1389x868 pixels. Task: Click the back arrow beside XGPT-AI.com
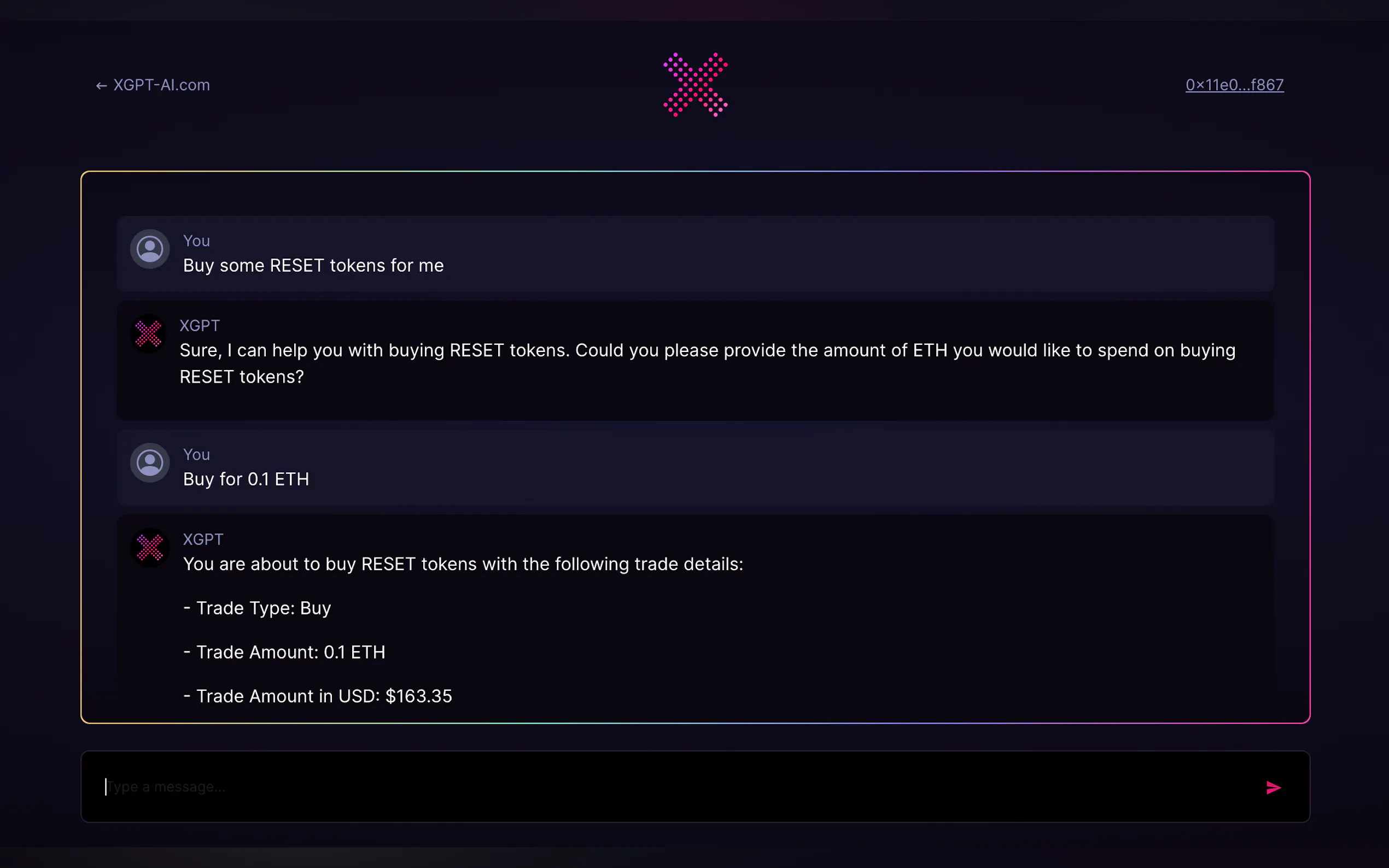(x=102, y=85)
